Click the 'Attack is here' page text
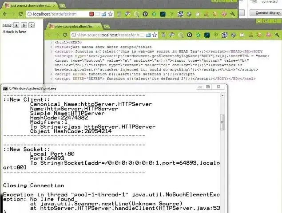Viewport: 282px width, 213px height. 14,32
